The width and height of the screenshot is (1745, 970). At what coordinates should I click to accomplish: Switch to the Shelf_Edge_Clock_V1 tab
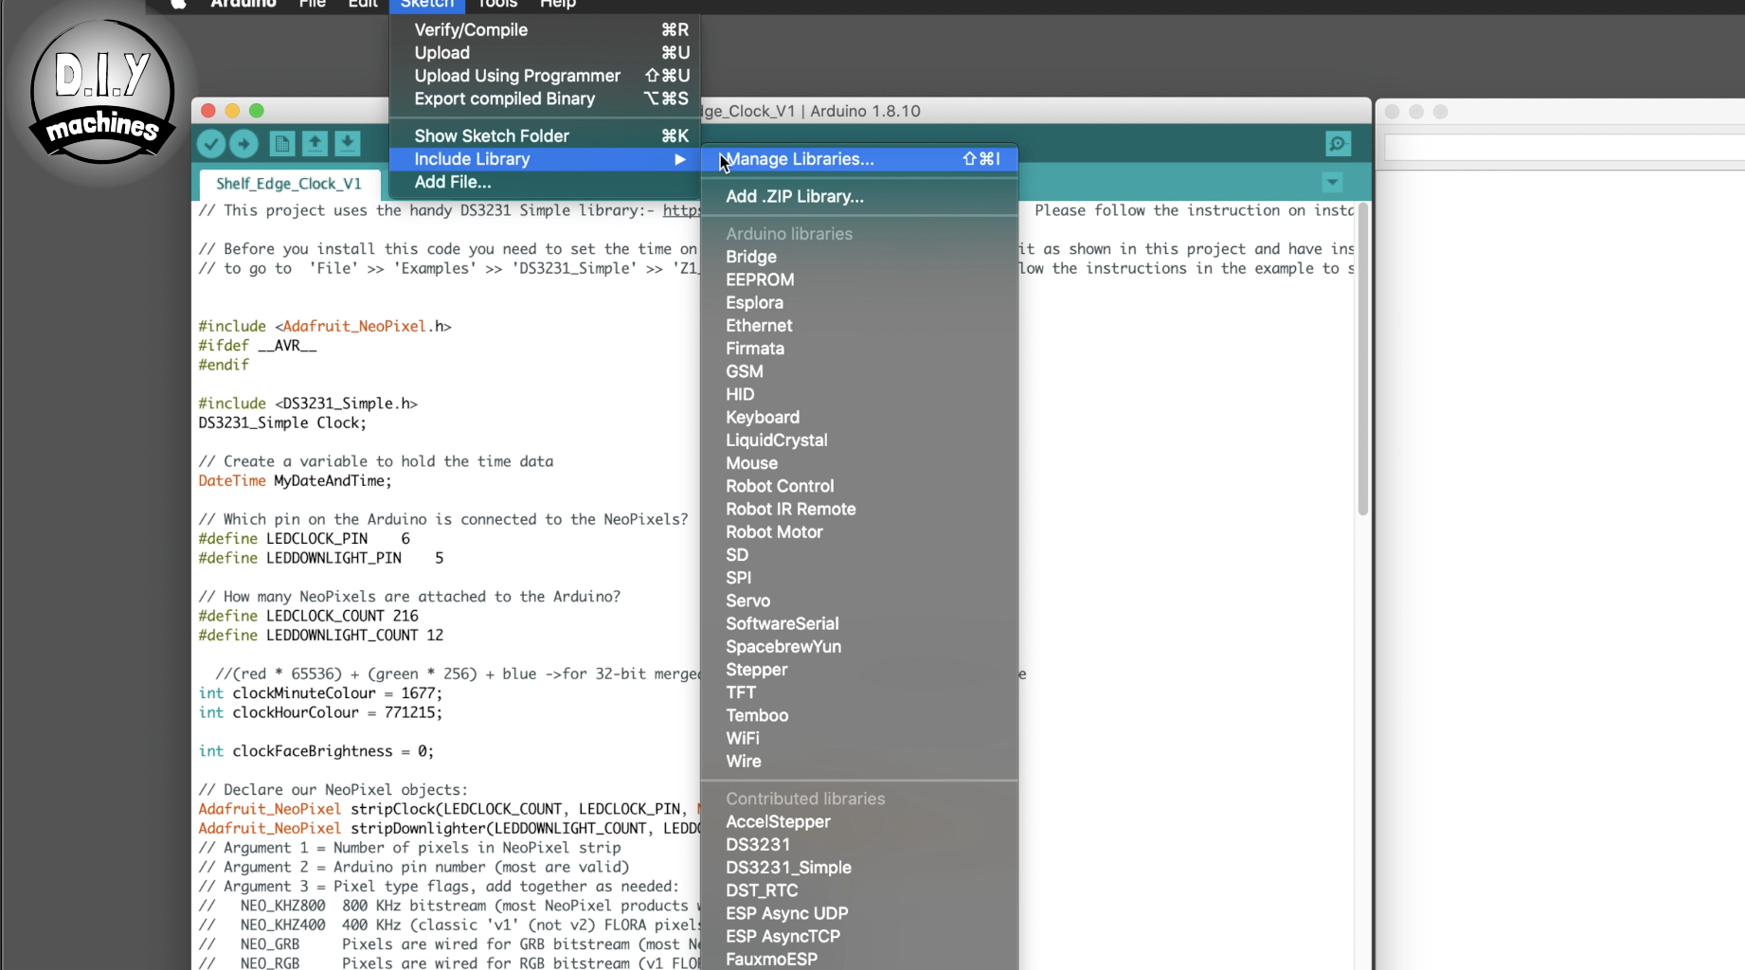289,184
